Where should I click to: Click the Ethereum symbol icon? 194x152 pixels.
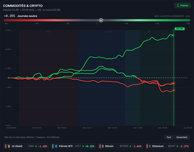pos(150,146)
